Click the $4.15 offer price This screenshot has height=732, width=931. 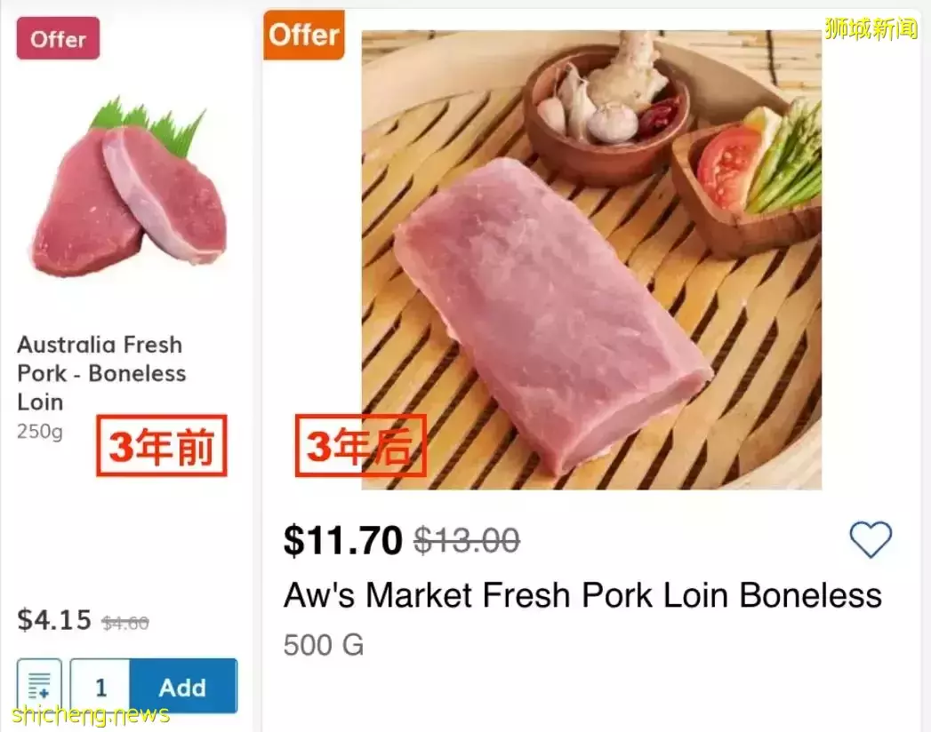(x=54, y=619)
